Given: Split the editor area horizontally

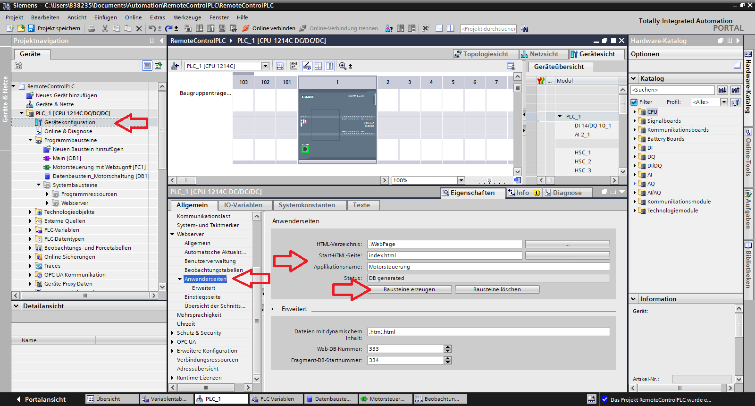Looking at the screenshot, I should 439,28.
